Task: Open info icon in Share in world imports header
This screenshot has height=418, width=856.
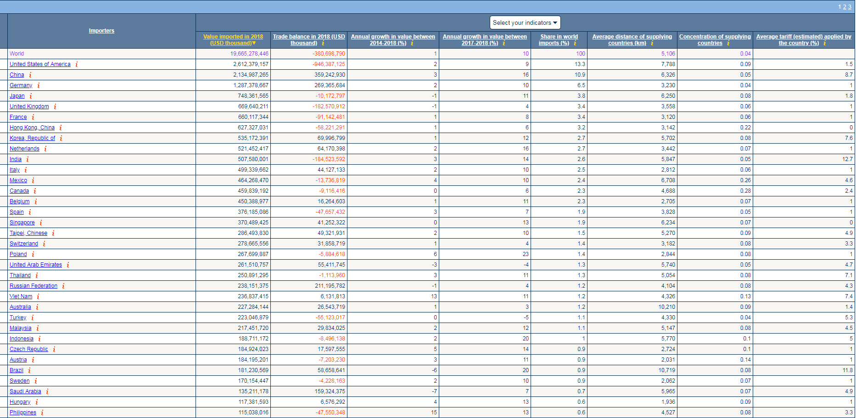Action: [575, 43]
